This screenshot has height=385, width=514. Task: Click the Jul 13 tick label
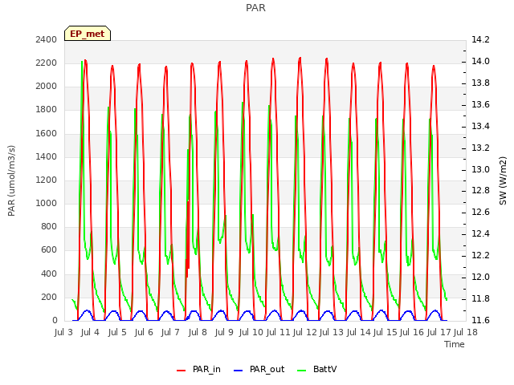331,333
